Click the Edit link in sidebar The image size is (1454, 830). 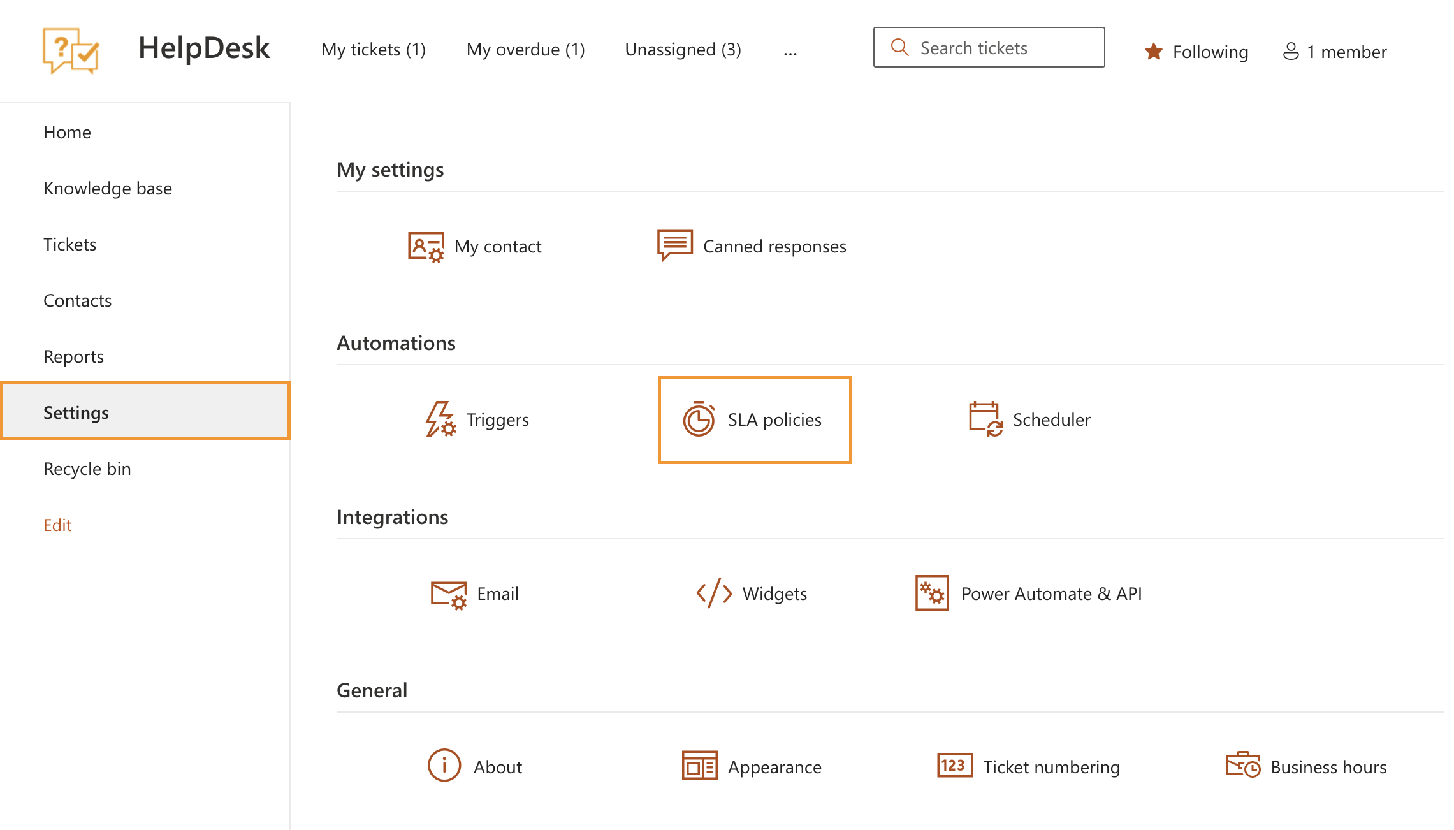point(57,525)
